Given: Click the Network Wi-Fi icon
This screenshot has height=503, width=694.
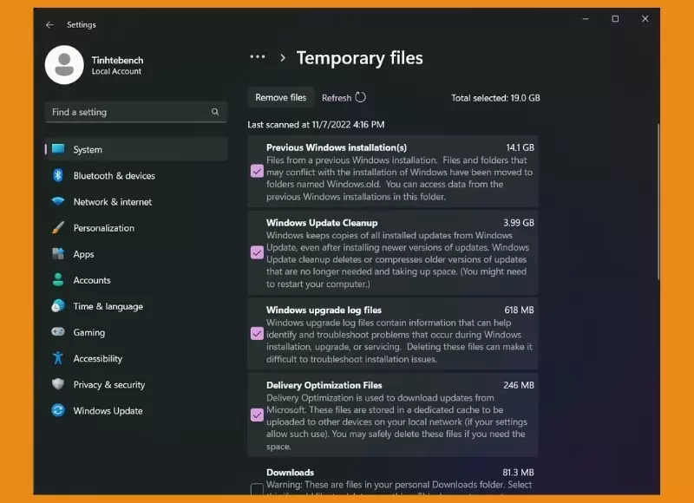Looking at the screenshot, I should (x=58, y=201).
